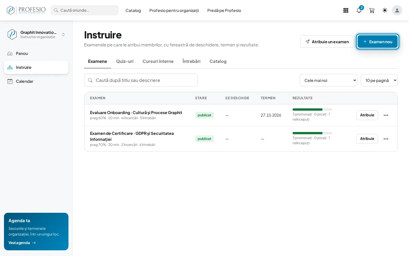Open the apps grid icon
Viewport: 409px width, 256px height.
(x=346, y=11)
